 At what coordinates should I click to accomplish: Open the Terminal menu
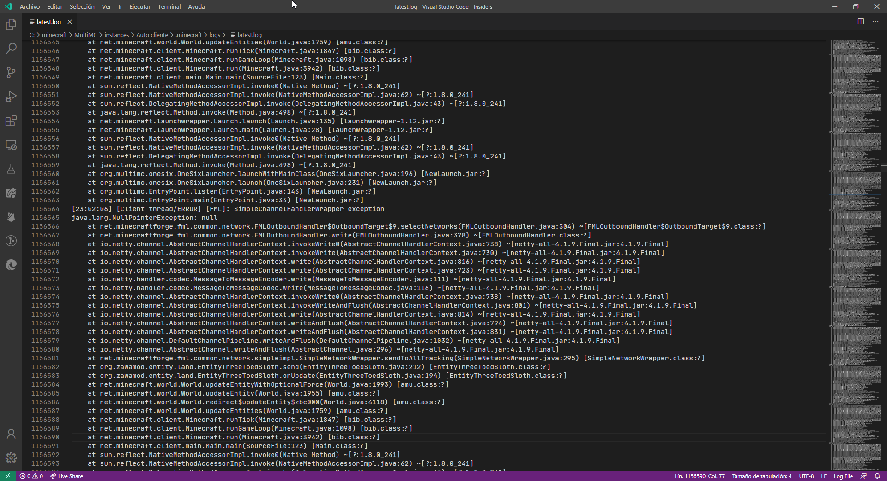point(169,6)
